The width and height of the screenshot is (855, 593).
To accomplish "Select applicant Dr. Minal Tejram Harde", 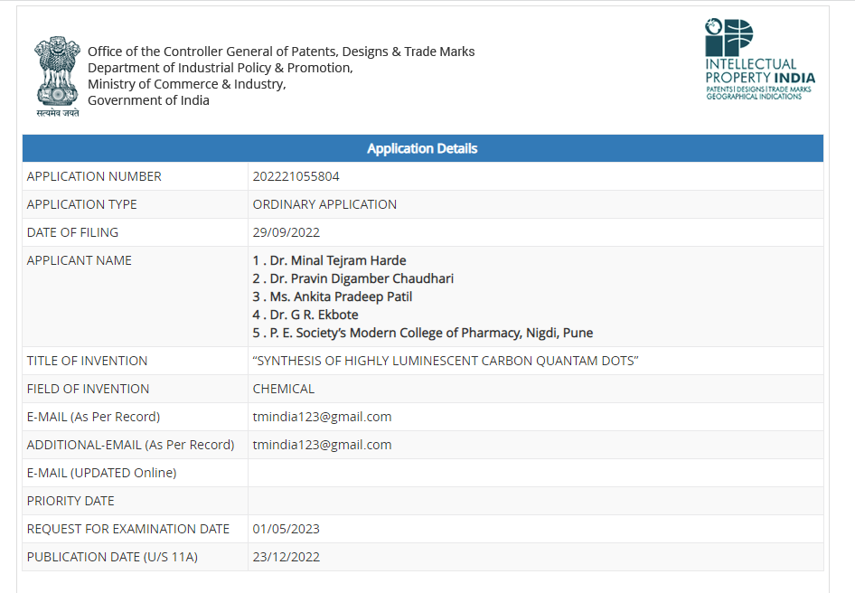I will coord(329,260).
